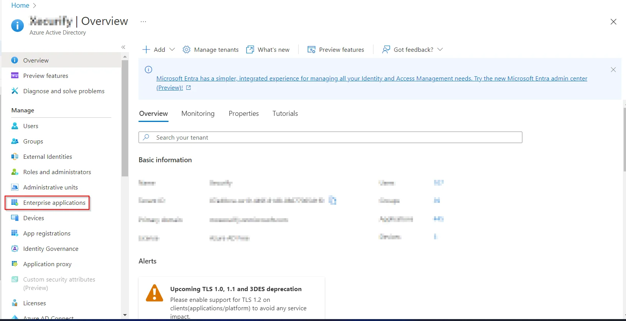Open the Properties tab
This screenshot has width=626, height=321.
coord(244,114)
